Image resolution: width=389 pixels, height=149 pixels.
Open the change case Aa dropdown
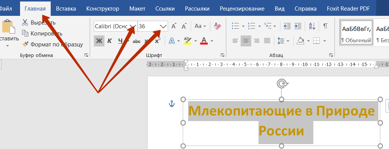coord(200,26)
